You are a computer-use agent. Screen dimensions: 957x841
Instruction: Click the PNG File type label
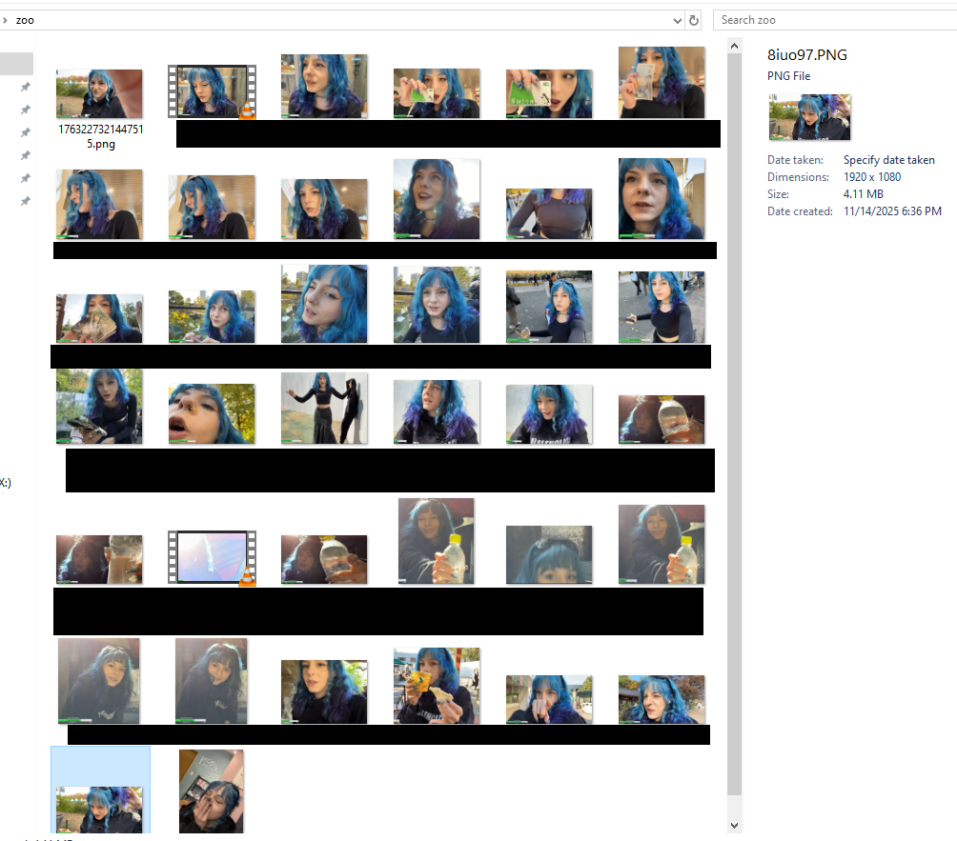tap(788, 75)
